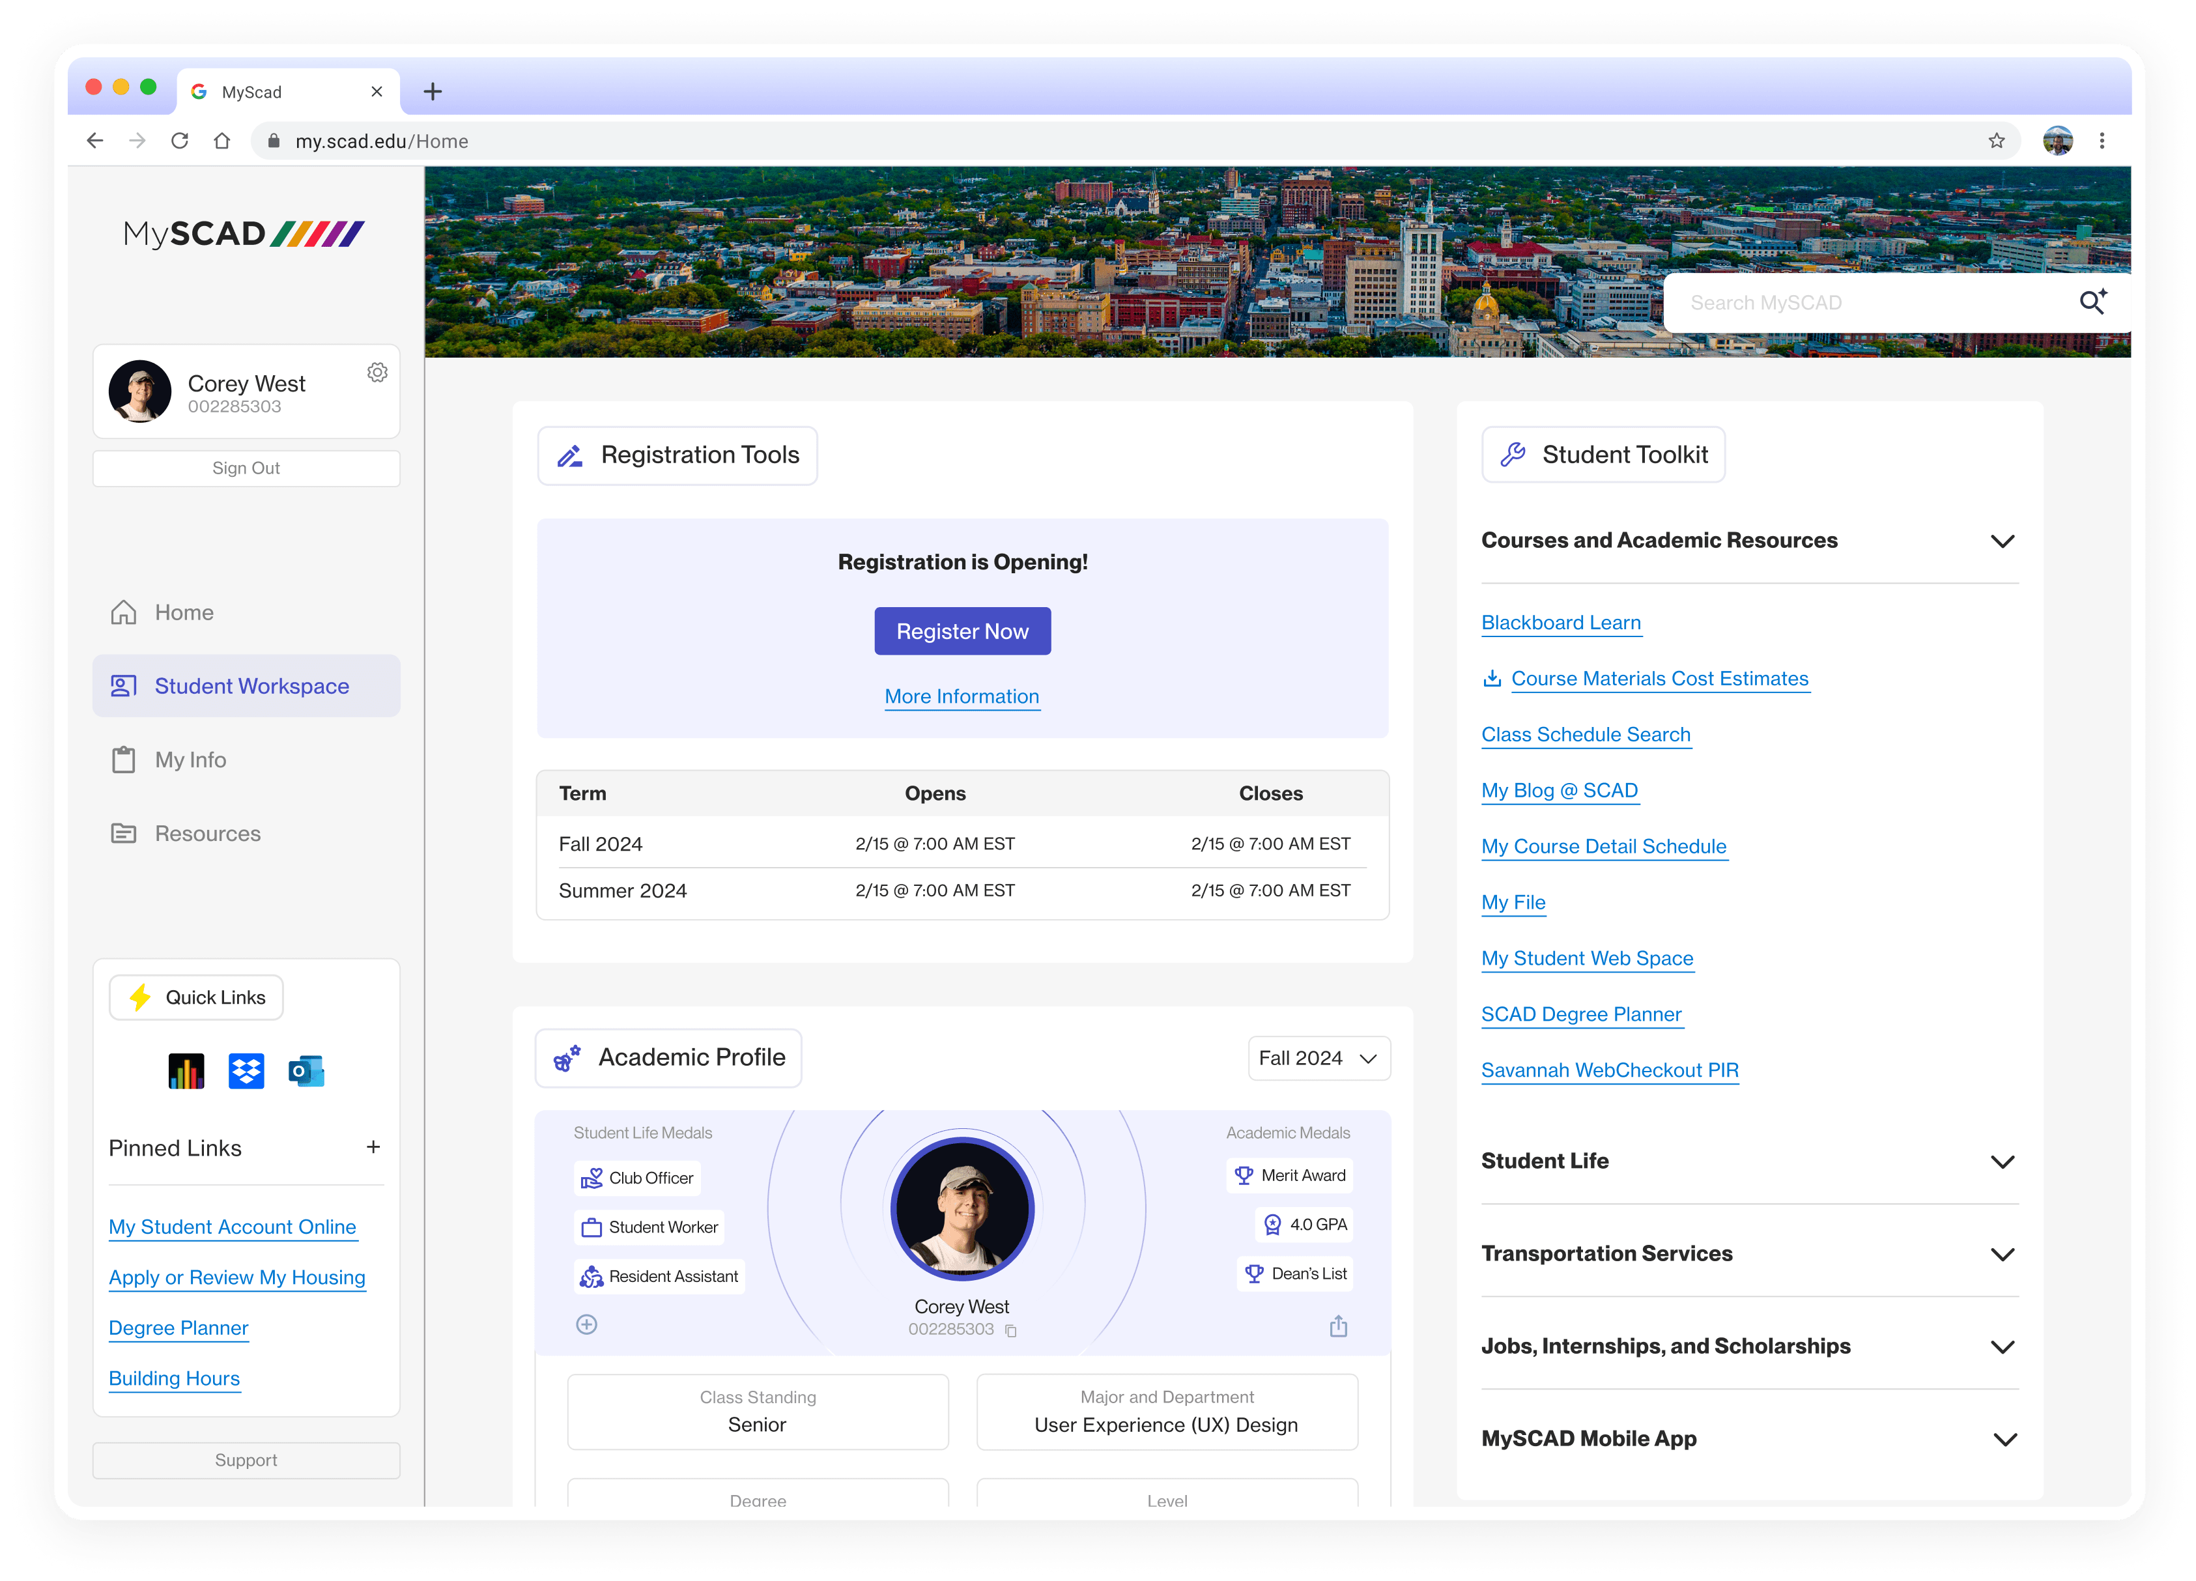Click the forward navigation arrow
2196x1581 pixels.
pos(137,141)
